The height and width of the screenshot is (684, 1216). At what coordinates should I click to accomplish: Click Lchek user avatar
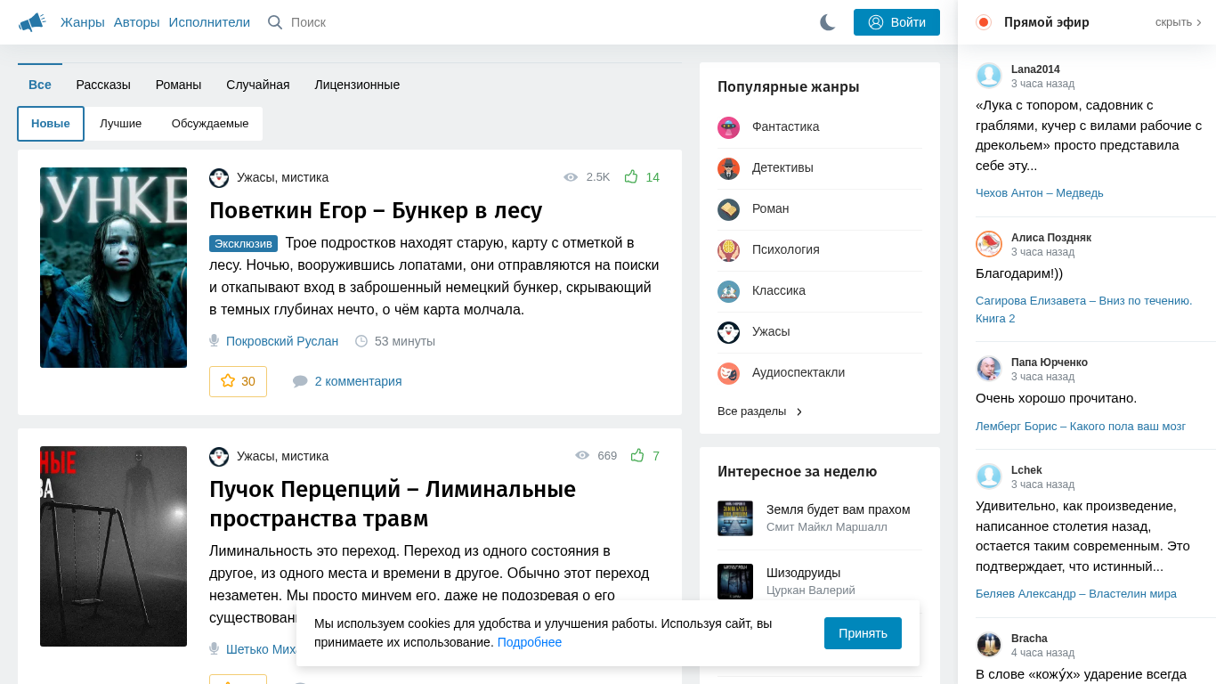pyautogui.click(x=989, y=476)
